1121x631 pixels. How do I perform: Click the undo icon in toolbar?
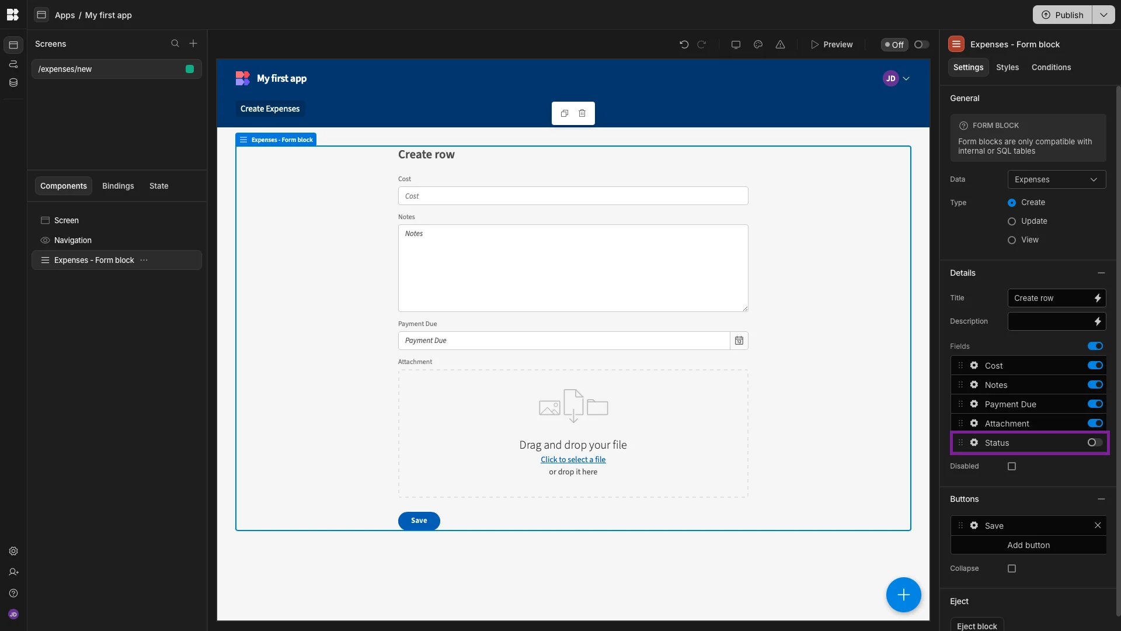pos(684,44)
